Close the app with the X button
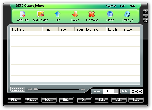This screenshot has height=110, width=152. [146, 21]
